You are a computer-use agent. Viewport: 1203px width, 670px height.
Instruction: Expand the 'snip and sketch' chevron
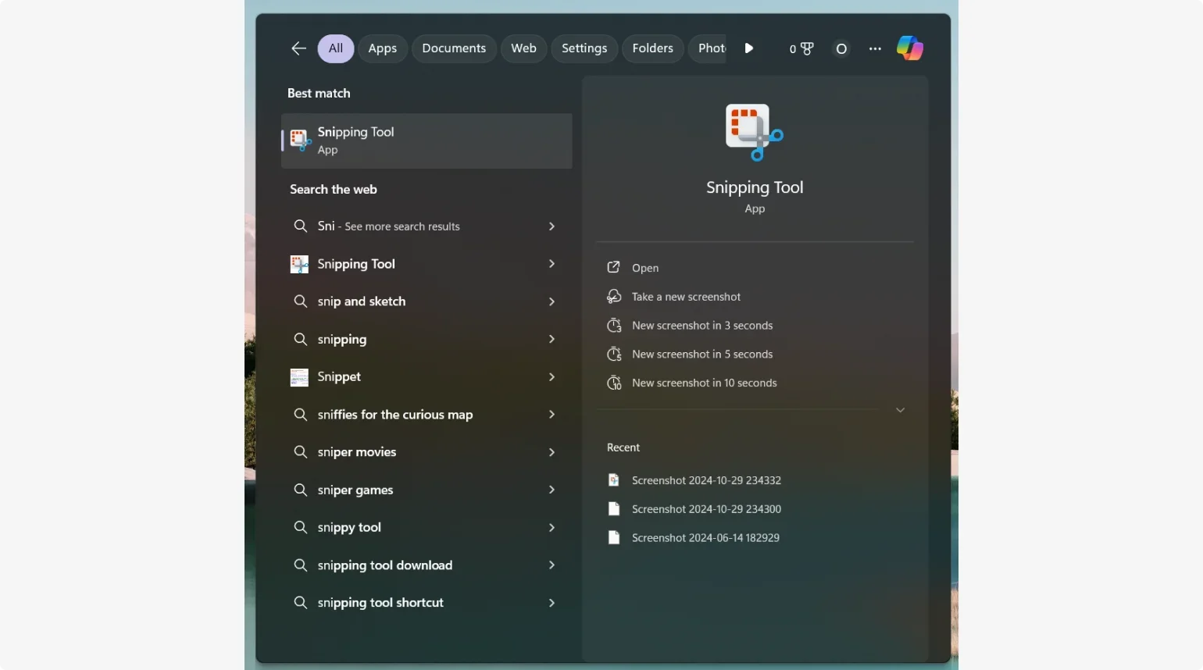pyautogui.click(x=552, y=301)
